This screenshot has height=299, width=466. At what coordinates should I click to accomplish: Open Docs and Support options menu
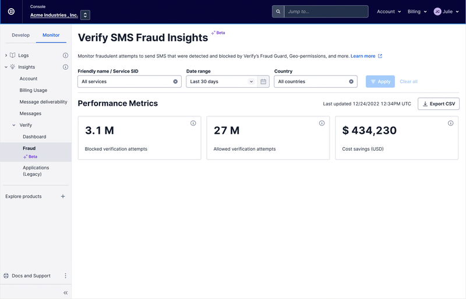[65, 276]
